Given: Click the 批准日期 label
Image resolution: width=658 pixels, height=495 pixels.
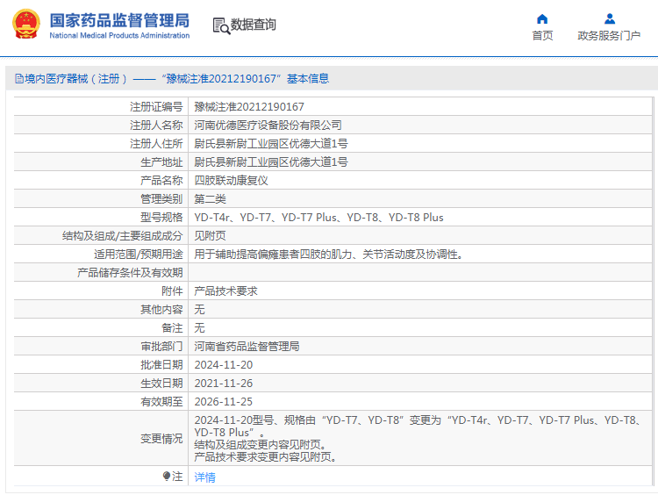Looking at the screenshot, I should (161, 365).
